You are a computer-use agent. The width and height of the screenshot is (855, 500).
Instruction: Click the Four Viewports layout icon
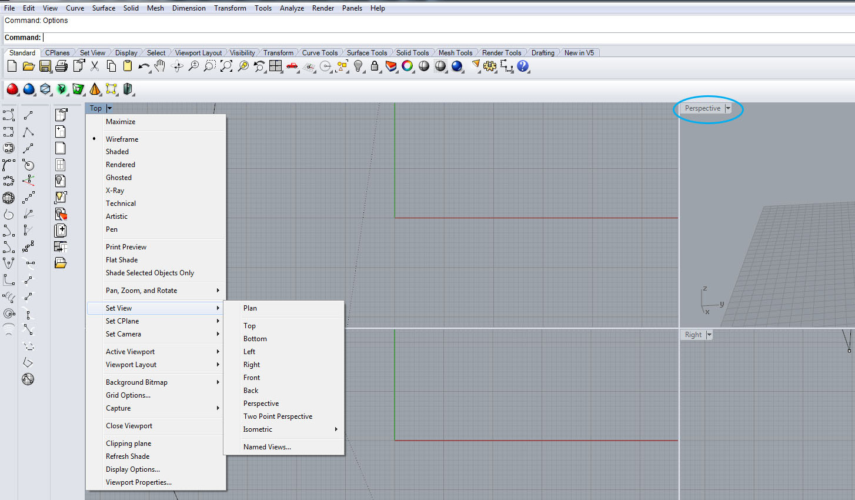[x=276, y=66]
